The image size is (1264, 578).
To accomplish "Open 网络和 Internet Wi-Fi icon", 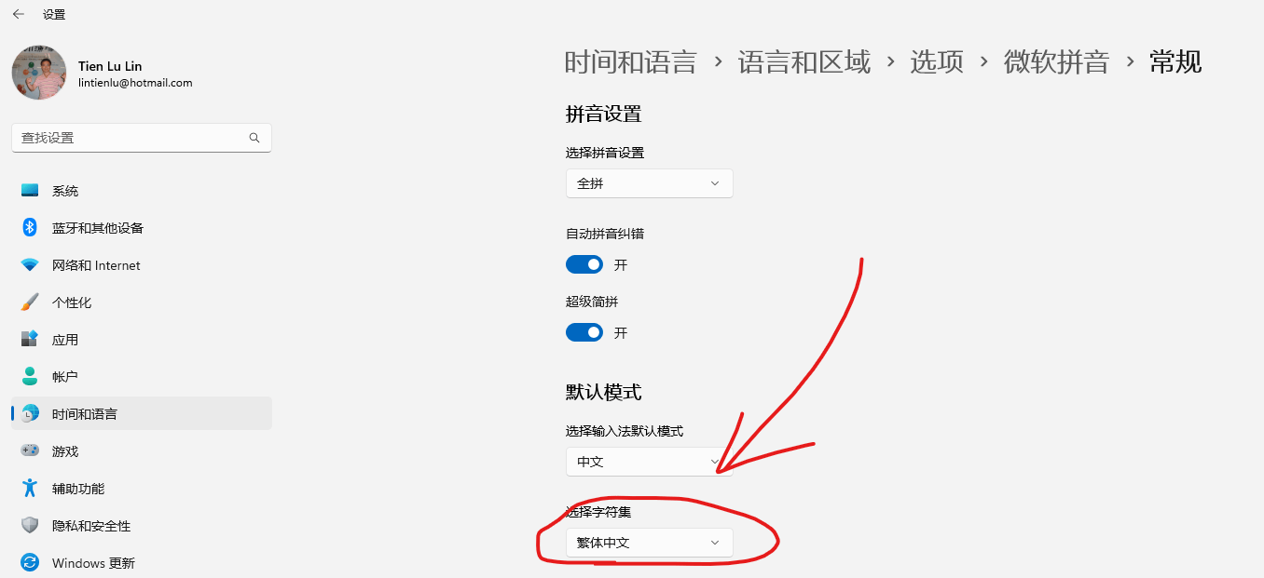I will tap(30, 265).
